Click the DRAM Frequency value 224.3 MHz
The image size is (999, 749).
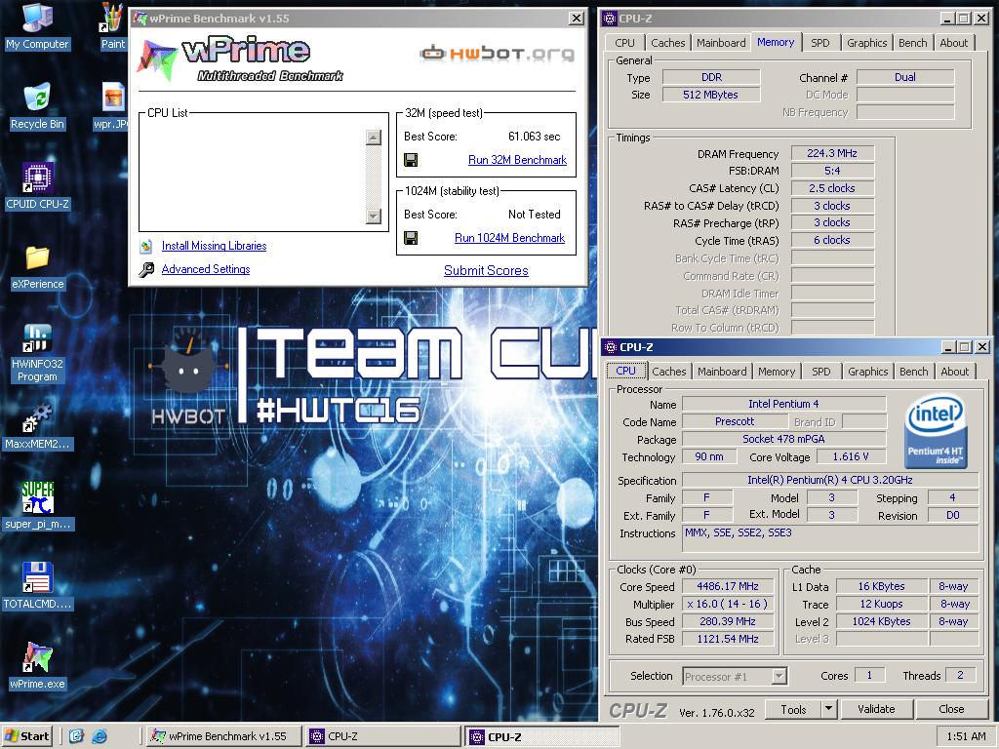pyautogui.click(x=832, y=153)
